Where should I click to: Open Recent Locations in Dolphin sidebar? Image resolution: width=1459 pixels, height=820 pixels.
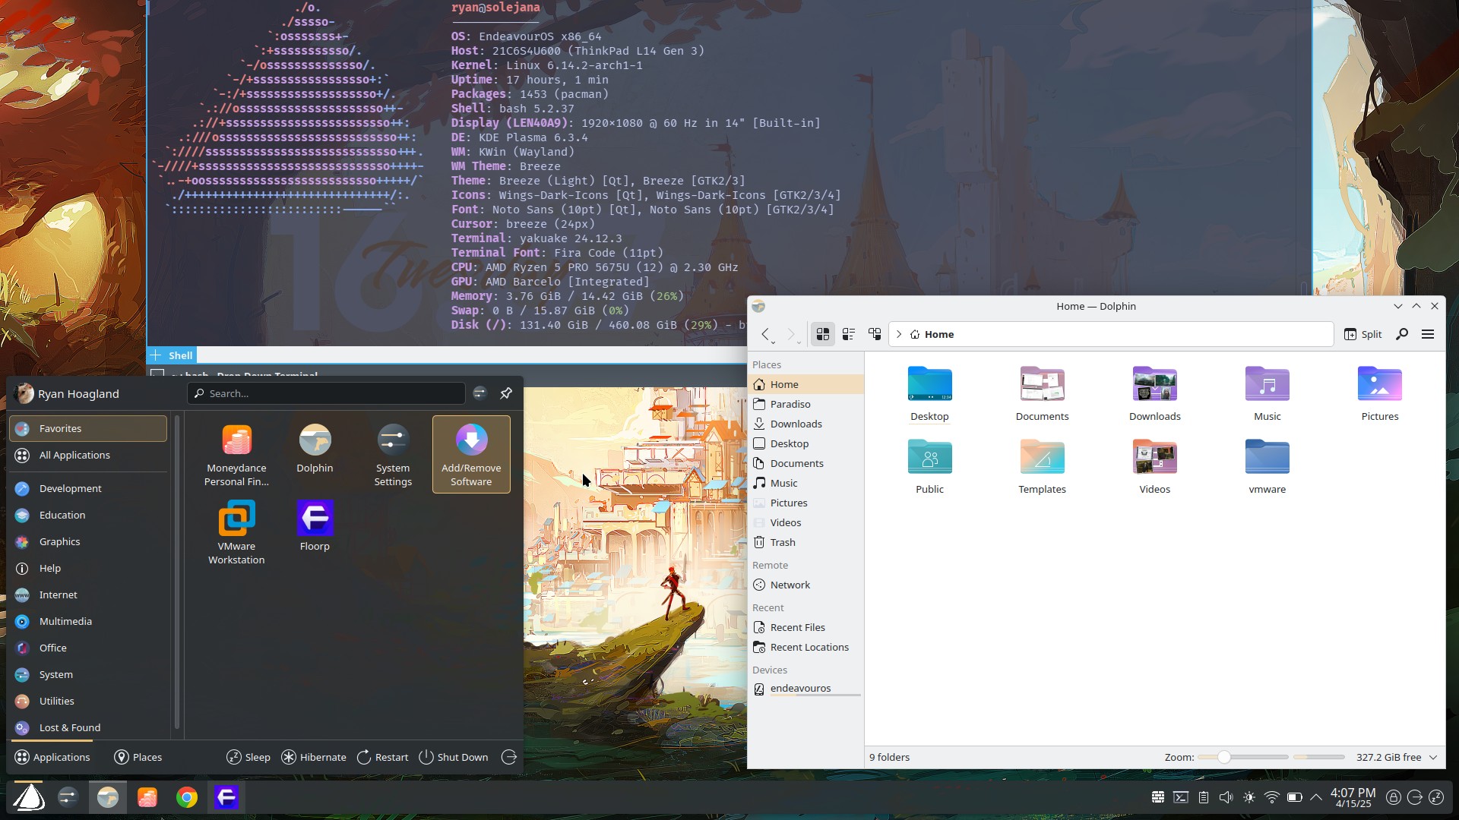(805, 647)
